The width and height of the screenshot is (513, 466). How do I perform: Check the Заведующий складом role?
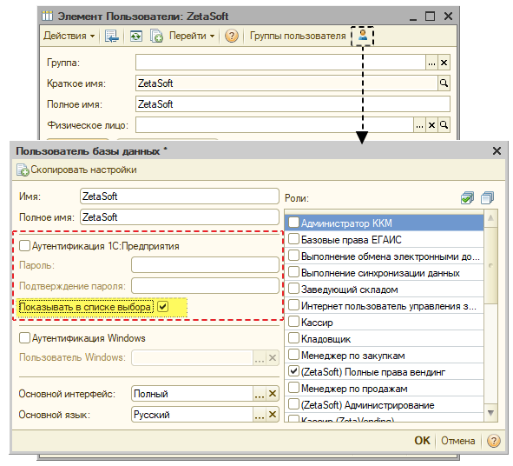point(293,289)
